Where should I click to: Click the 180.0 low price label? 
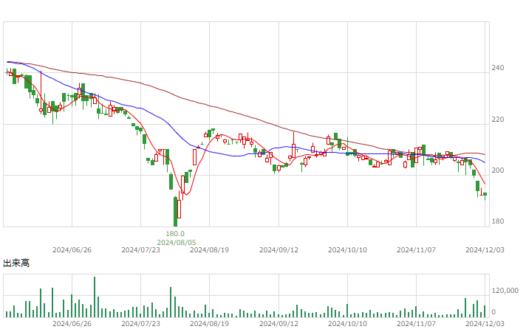coord(175,233)
